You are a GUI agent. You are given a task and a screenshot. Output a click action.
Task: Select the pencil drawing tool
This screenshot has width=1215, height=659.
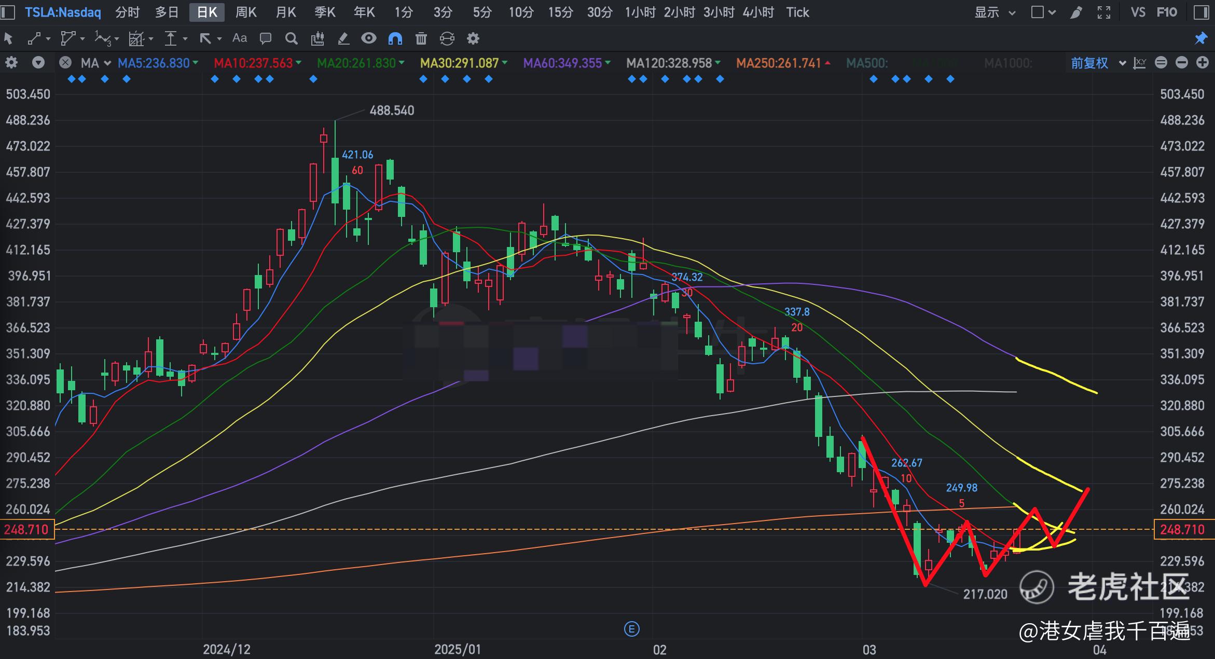pyautogui.click(x=343, y=38)
